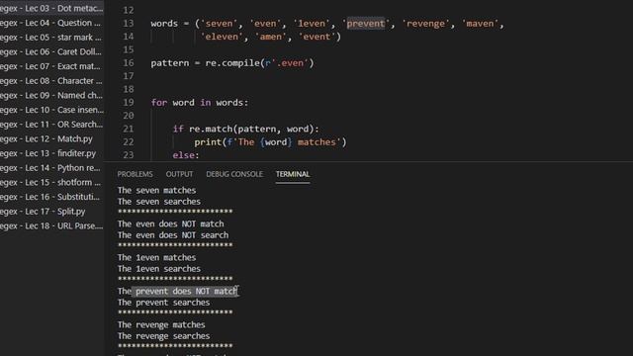Viewport: 633px width, 356px height.
Task: Click terminal line 'The even does NOT match'
Action: point(170,223)
